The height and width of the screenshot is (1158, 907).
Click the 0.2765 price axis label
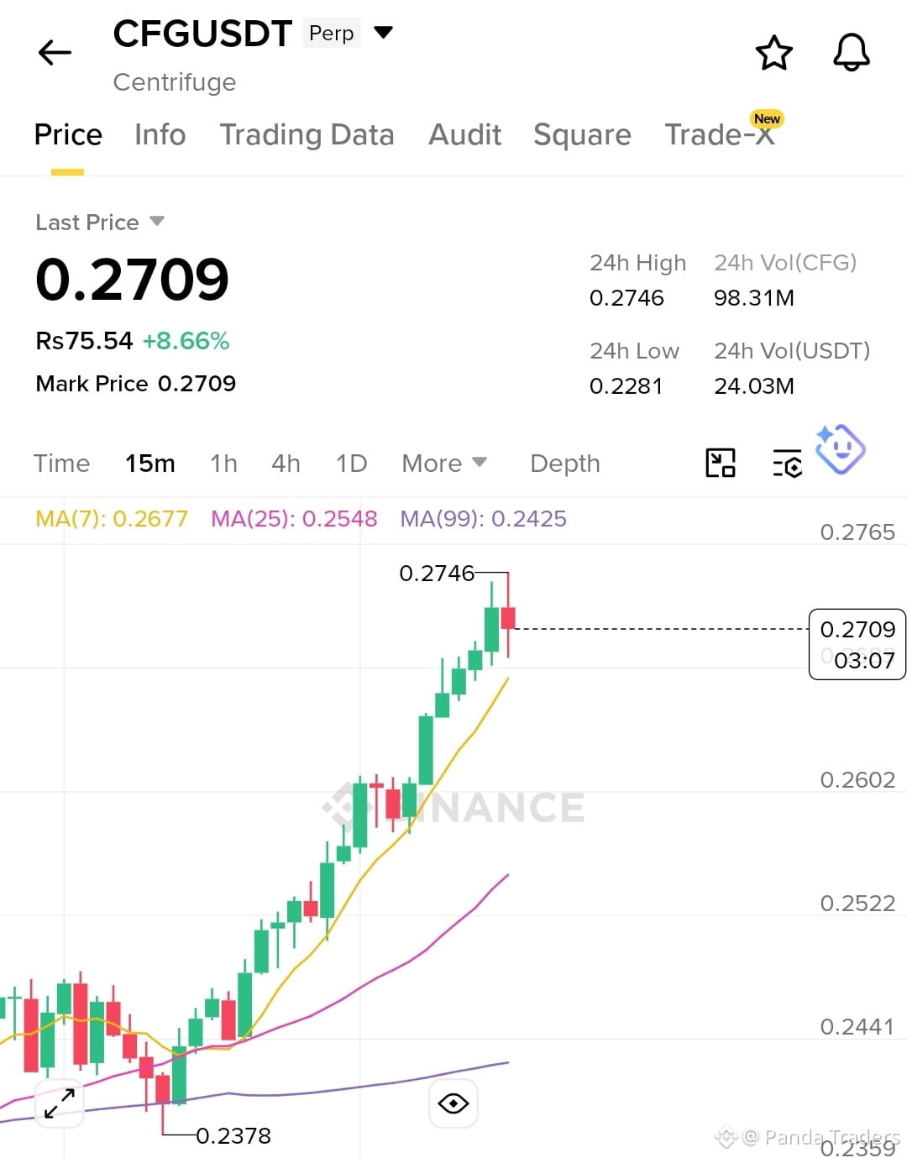click(x=857, y=532)
